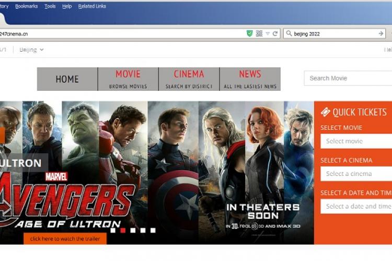Select the third carousel slide indicator
This screenshot has height=261, width=392.
133,230
